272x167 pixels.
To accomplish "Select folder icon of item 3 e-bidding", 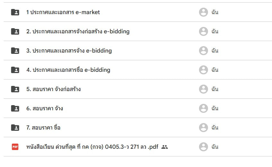I will pos(15,51).
